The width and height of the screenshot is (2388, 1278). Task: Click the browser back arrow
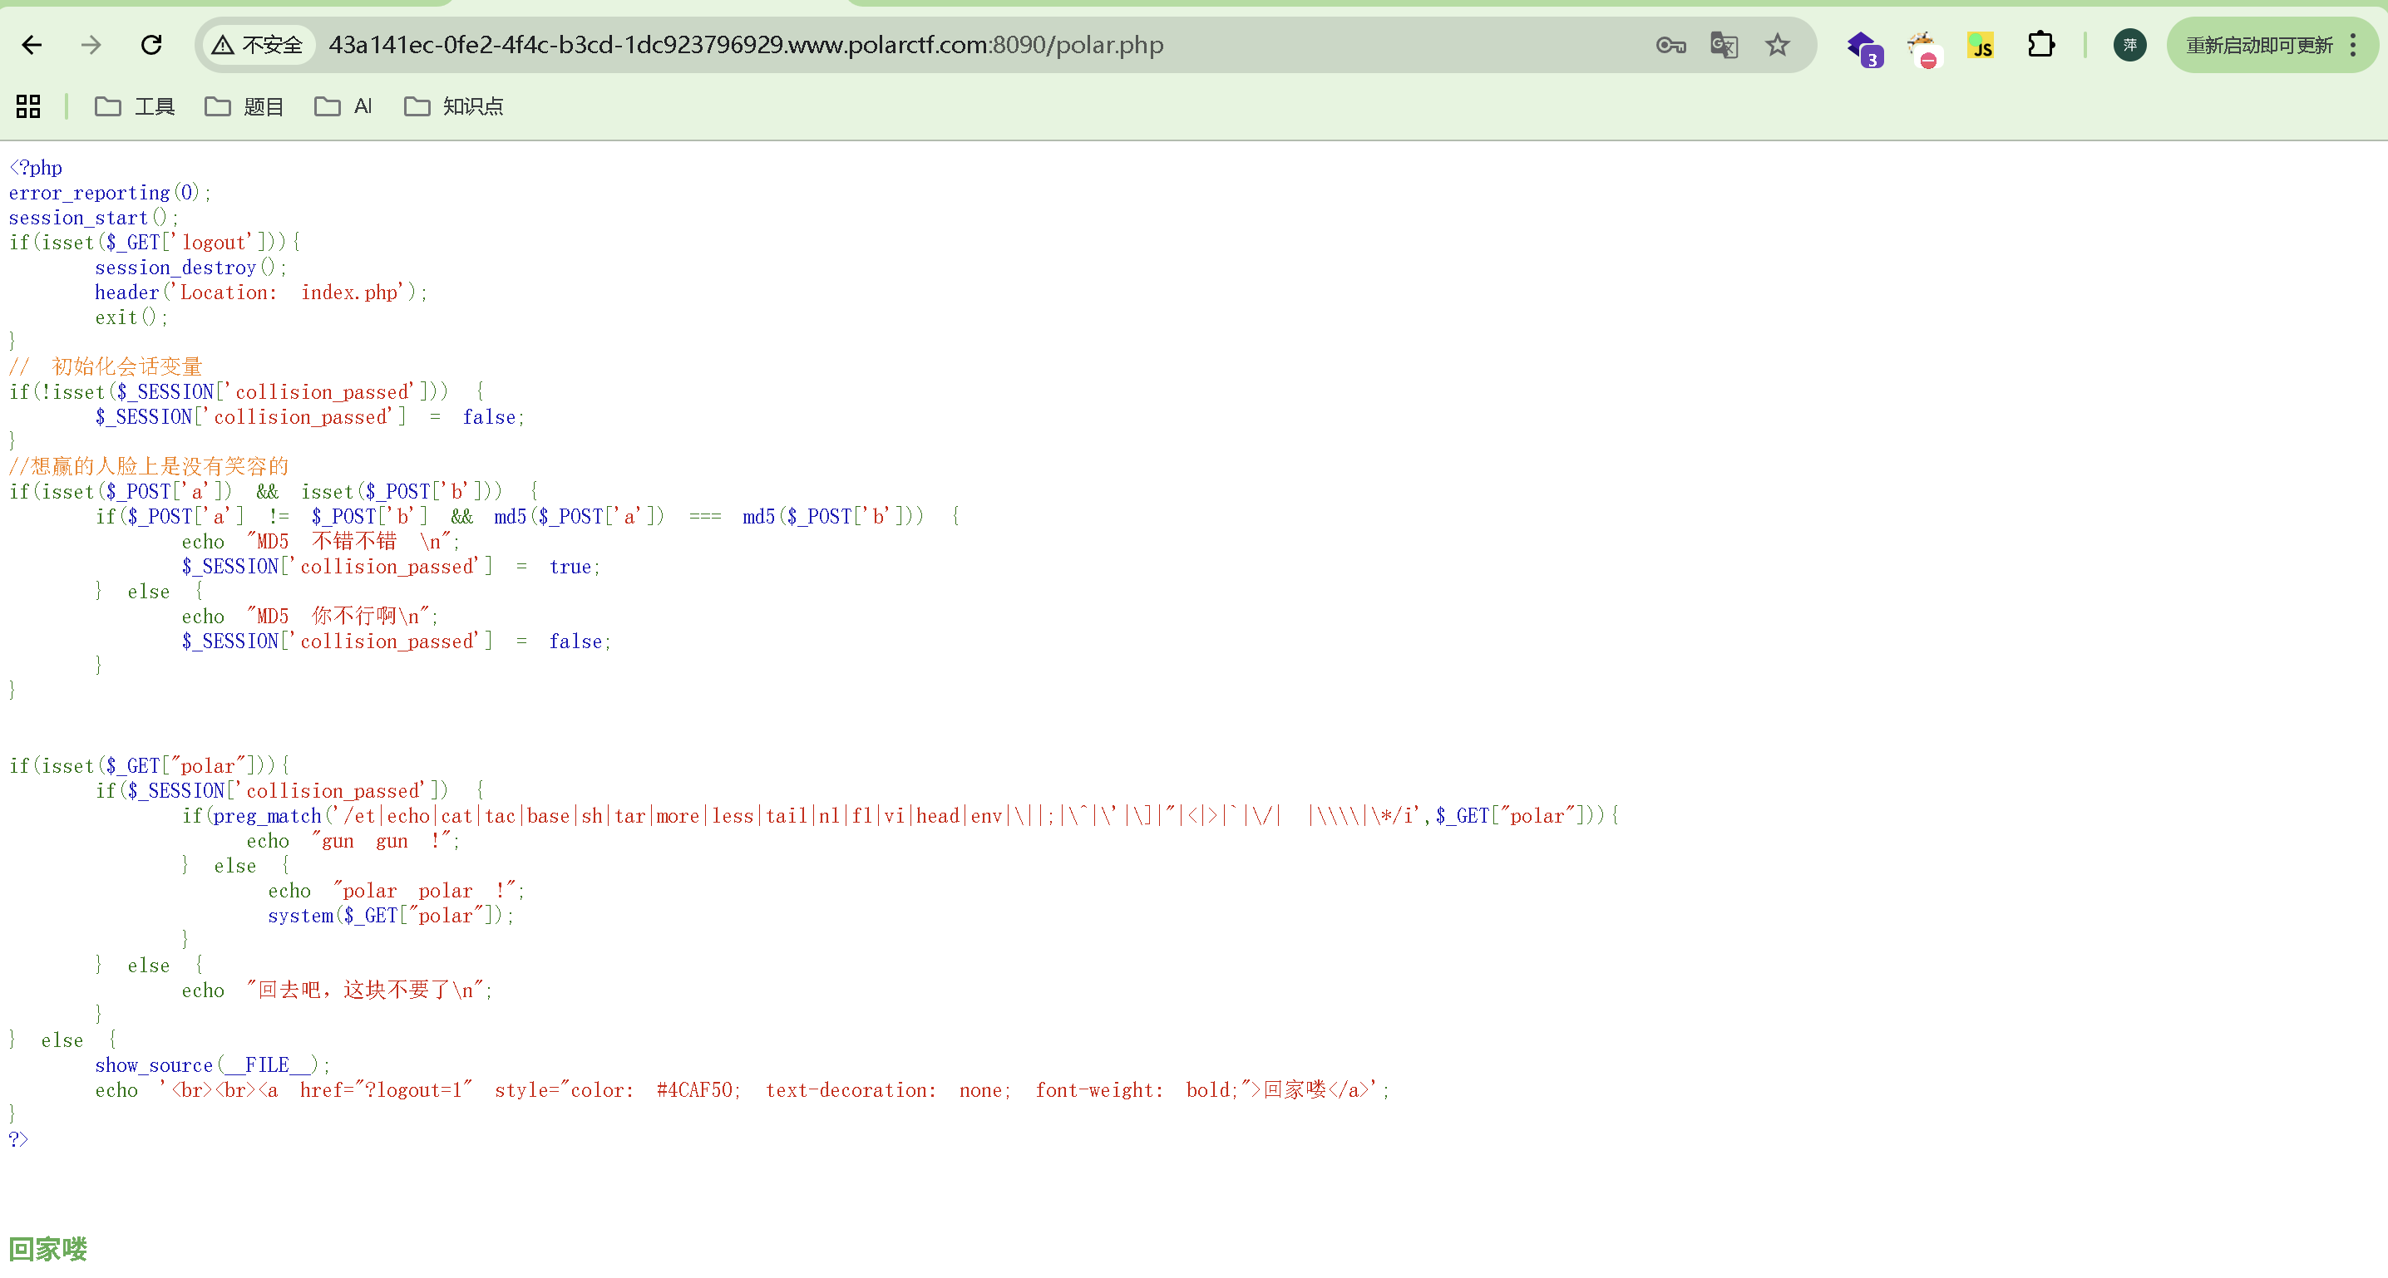(x=32, y=45)
